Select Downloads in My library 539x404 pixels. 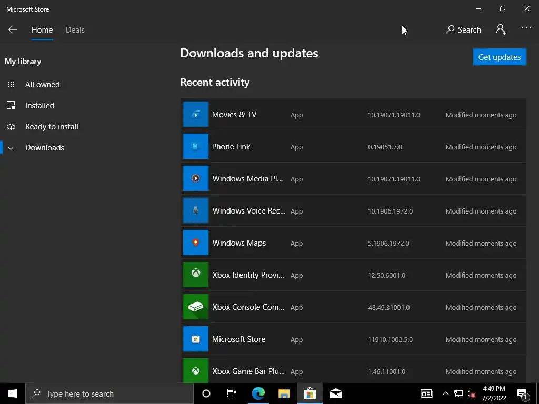tap(45, 148)
